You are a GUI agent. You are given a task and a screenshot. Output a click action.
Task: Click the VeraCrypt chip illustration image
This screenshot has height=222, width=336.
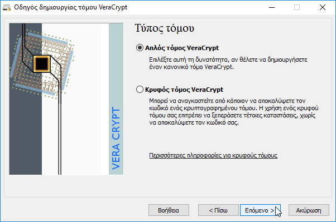66,99
